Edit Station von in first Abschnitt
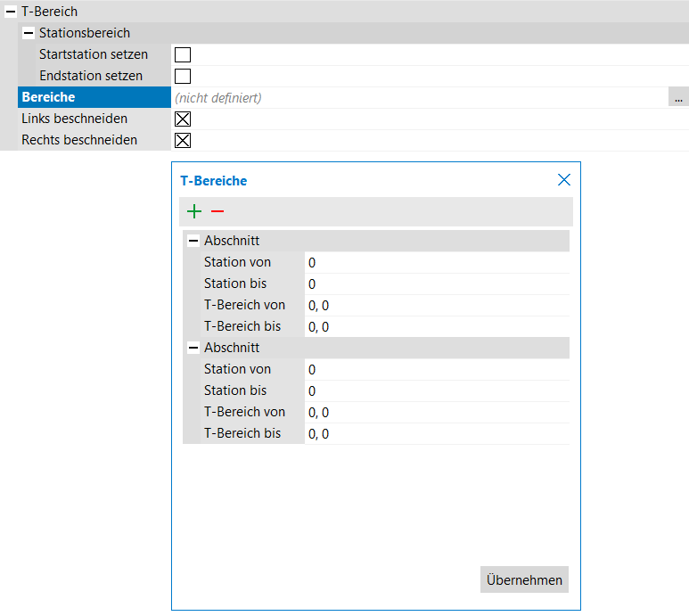Image resolution: width=689 pixels, height=616 pixels. (x=436, y=263)
